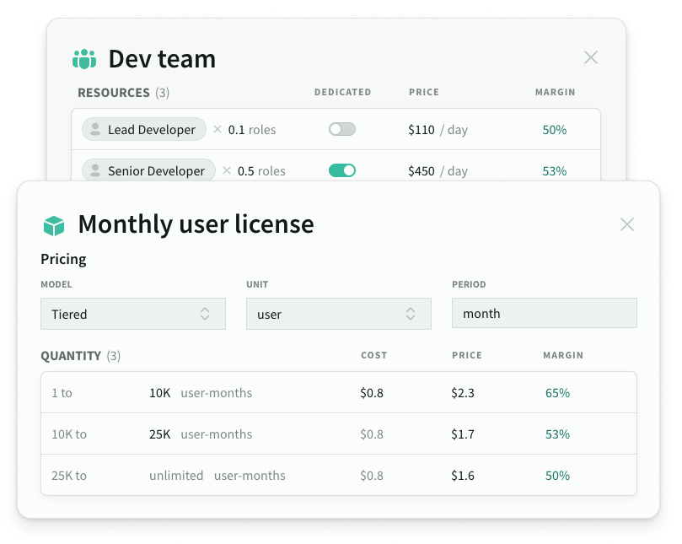Click the unlimited tier quantity row
Screen dimensions: 682x544
(x=176, y=476)
